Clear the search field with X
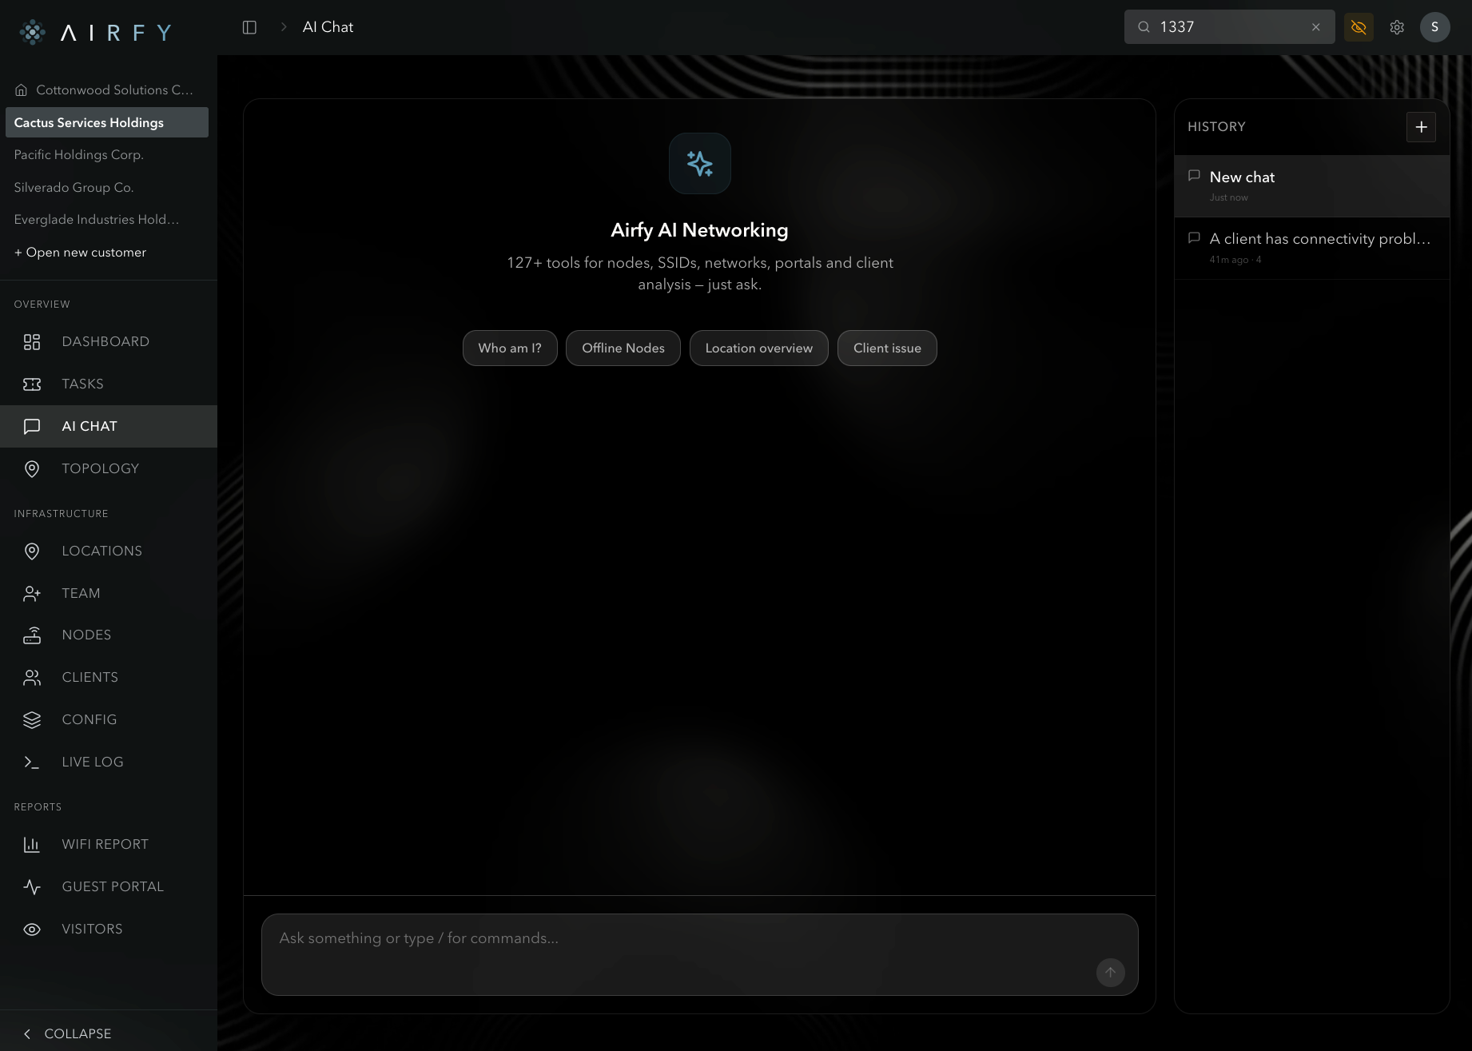The height and width of the screenshot is (1051, 1472). [1316, 27]
